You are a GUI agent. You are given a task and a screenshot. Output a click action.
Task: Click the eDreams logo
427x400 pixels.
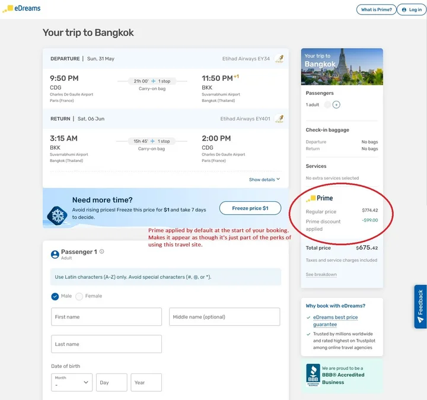[x=21, y=8]
